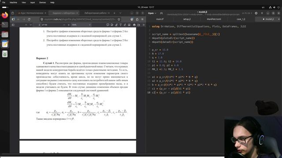Toggle the PDF viewer sidebar
The image size is (282, 158).
click(13, 25)
